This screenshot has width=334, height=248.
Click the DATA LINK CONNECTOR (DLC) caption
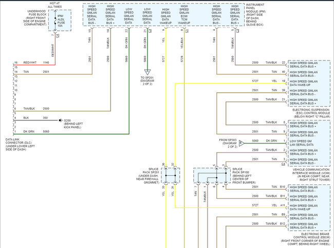click(20, 144)
